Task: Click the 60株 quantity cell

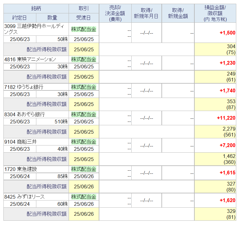Action: pos(52,204)
